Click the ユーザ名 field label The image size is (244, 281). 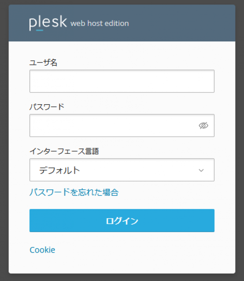(43, 62)
